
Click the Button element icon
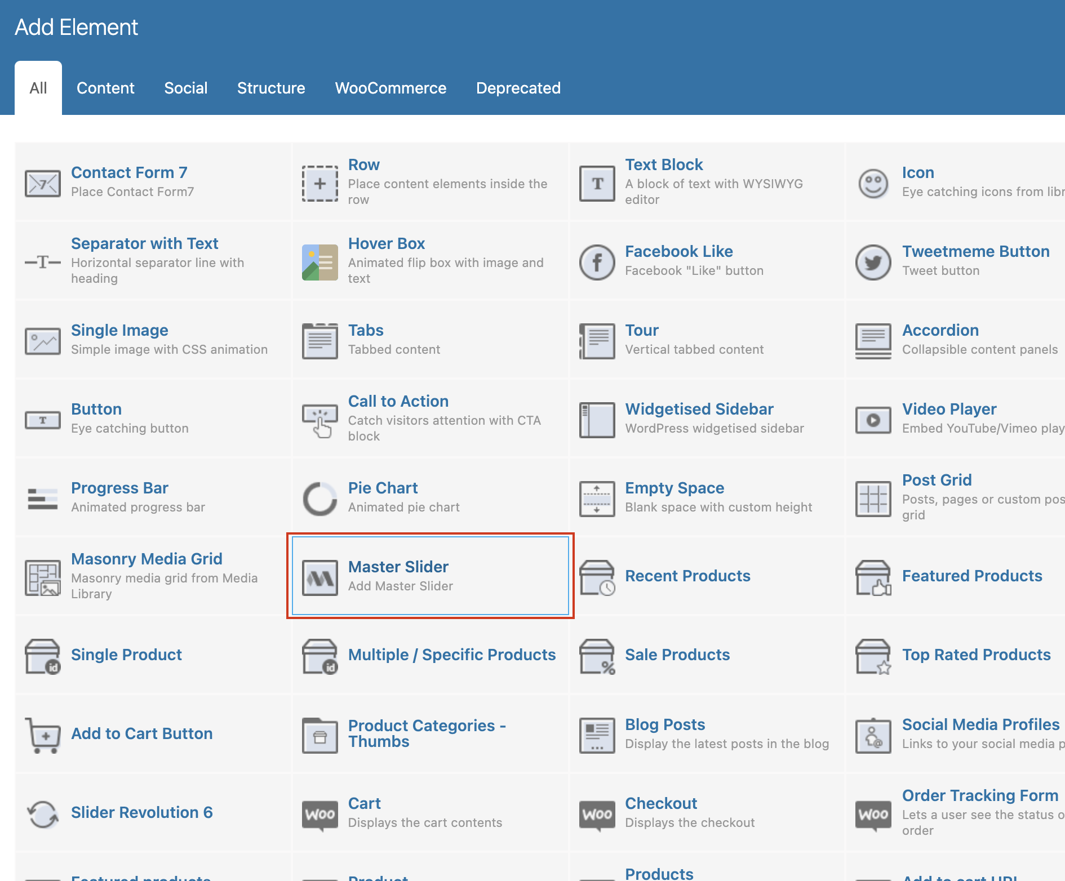[43, 420]
